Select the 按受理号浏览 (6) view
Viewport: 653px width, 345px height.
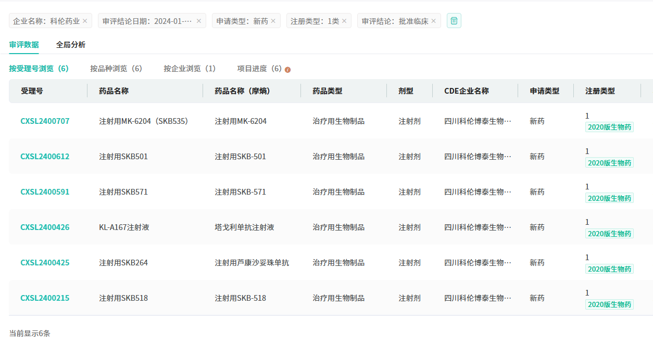pyautogui.click(x=39, y=69)
